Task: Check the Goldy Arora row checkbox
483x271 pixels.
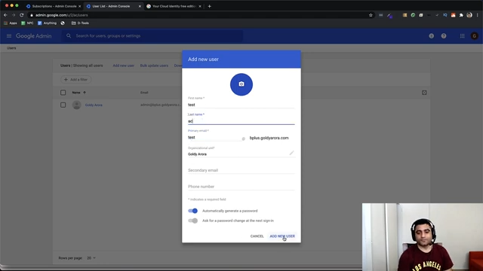Action: tap(63, 105)
